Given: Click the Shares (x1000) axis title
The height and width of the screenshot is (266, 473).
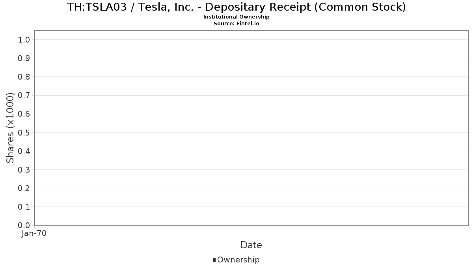Looking at the screenshot, I should click(x=10, y=128).
